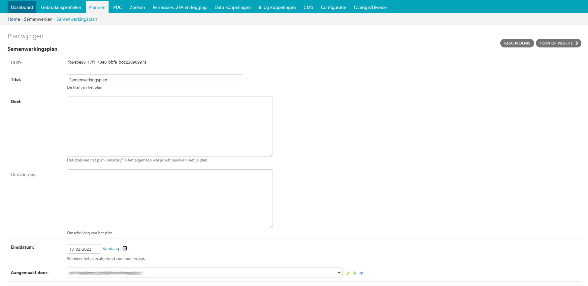Viewport: 588px width, 286px height.
Task: Open the Gebruikersprofielen menu
Action: 61,7
